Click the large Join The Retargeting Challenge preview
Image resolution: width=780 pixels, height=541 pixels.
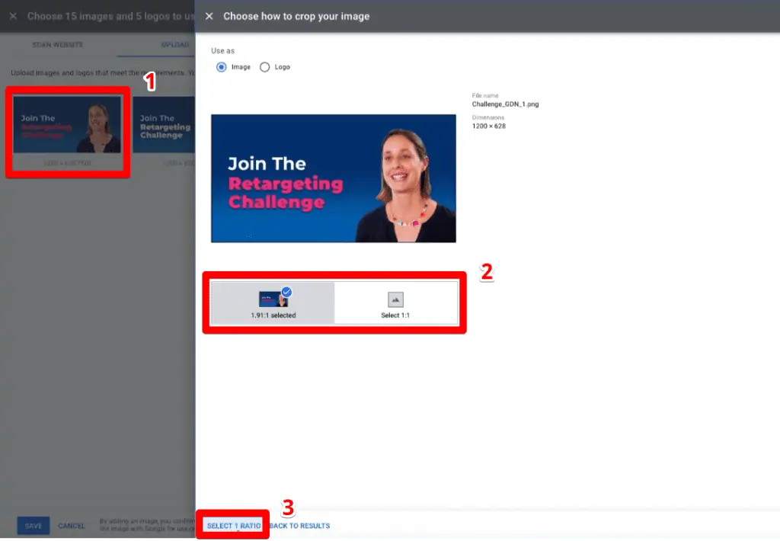point(333,178)
